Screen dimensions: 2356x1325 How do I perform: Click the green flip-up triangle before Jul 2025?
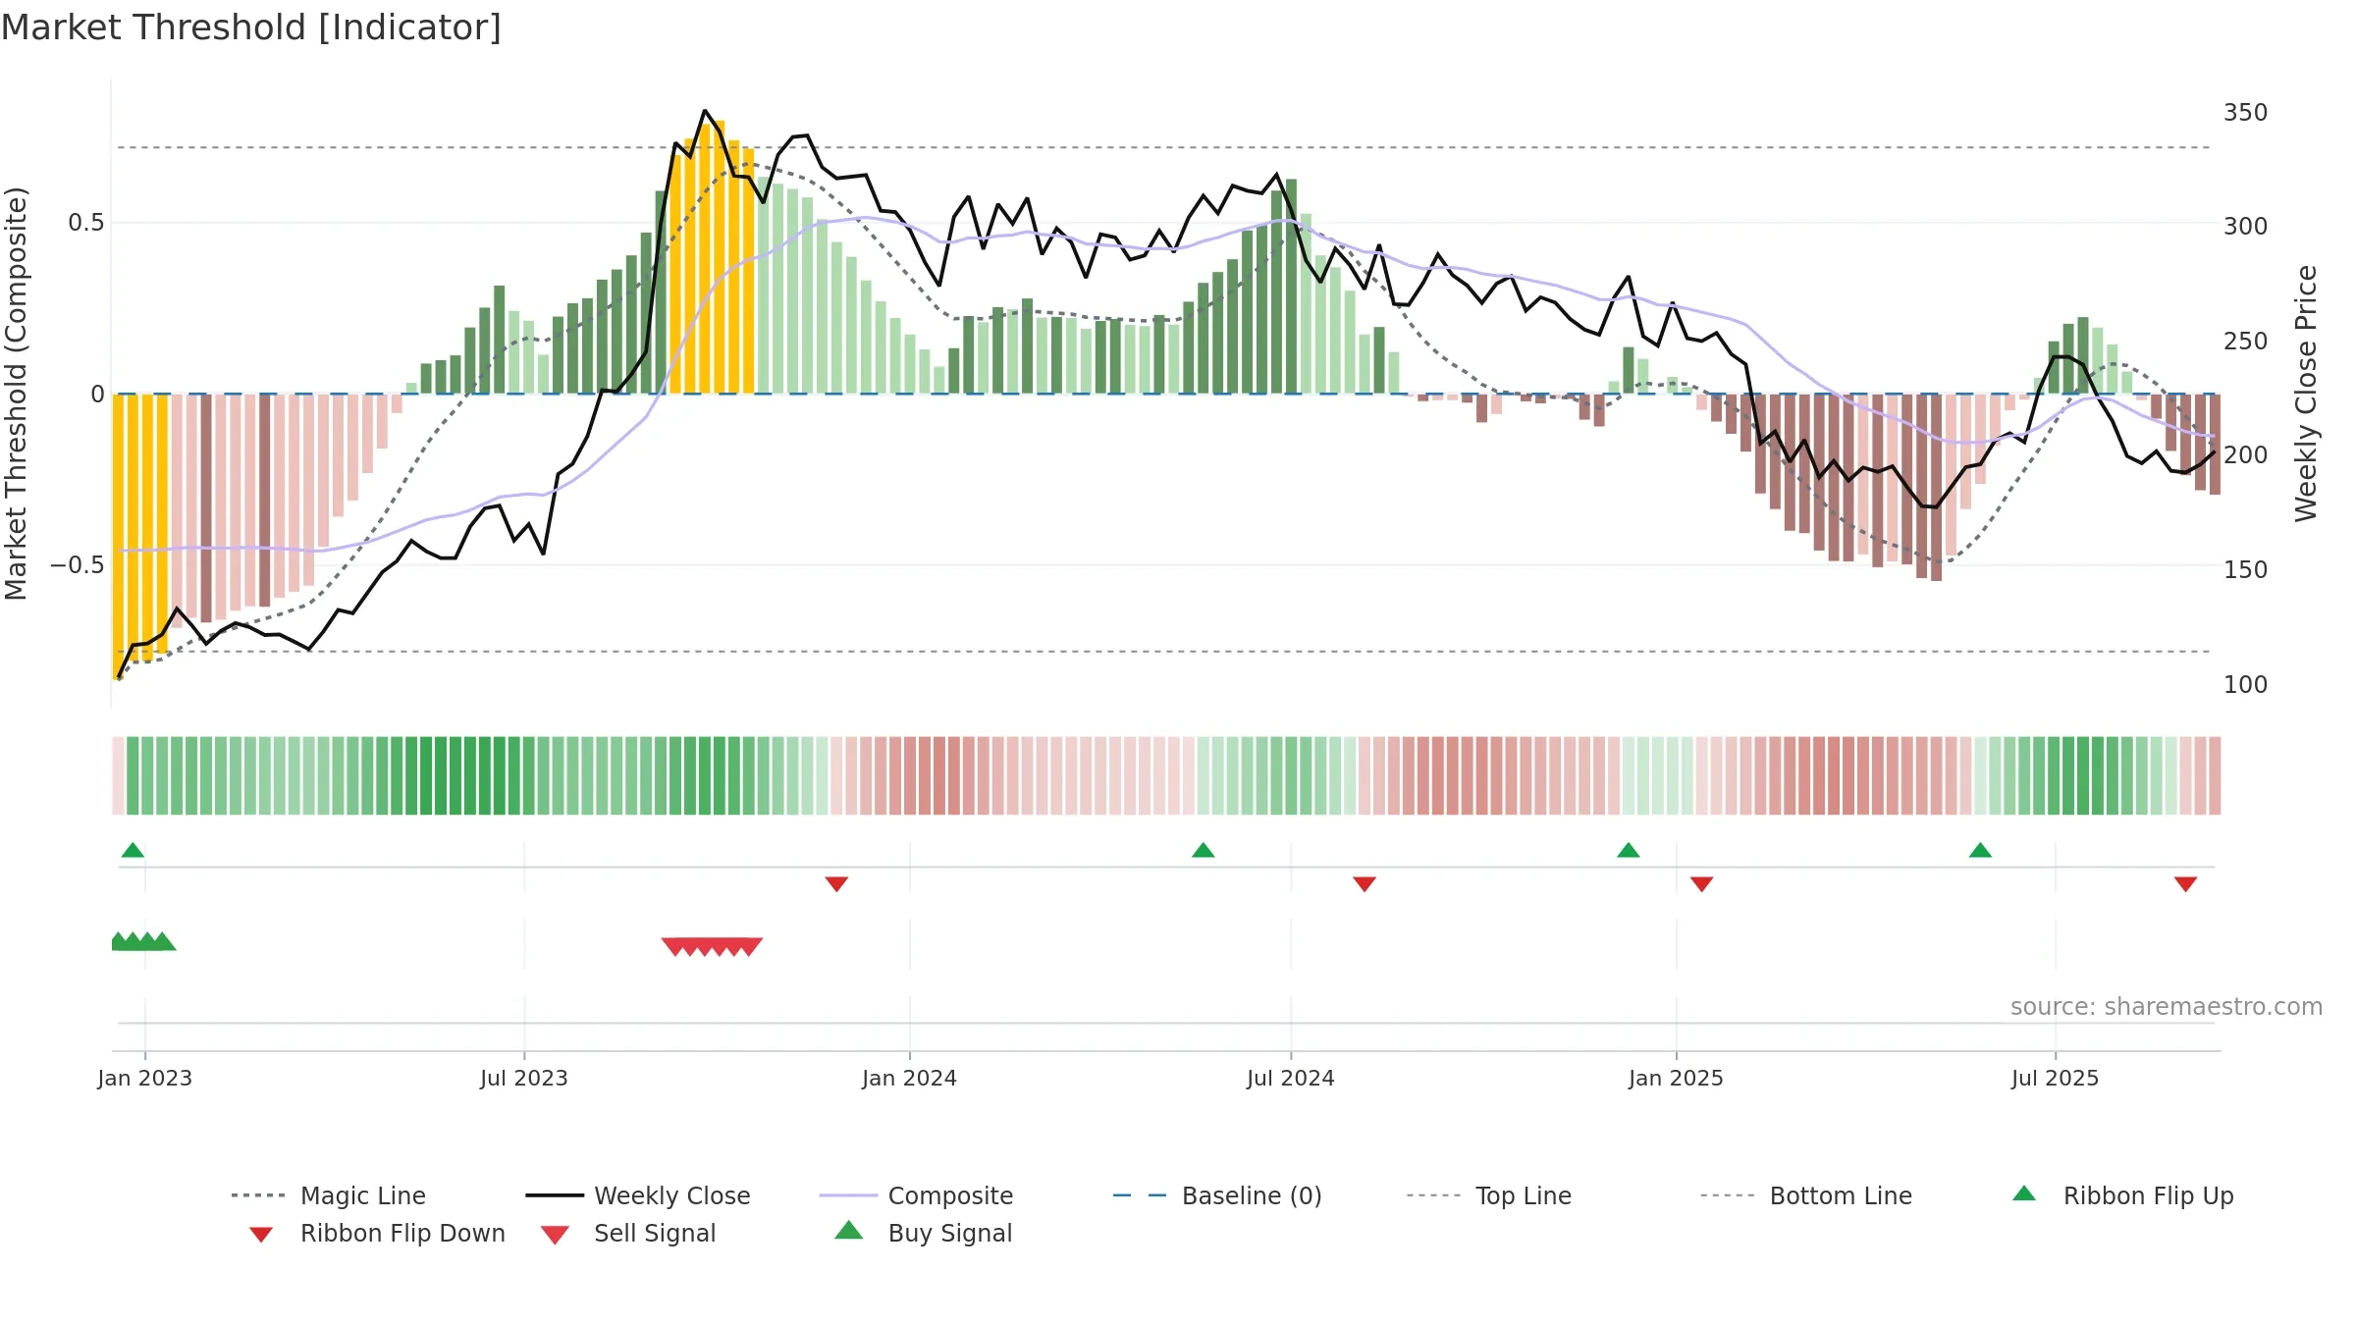click(x=1980, y=850)
